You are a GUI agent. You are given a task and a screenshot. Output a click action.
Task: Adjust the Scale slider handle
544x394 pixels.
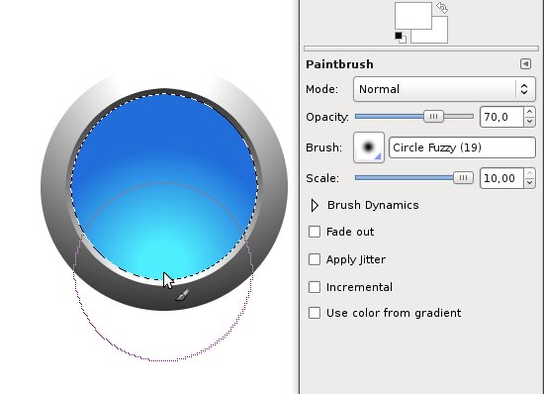pyautogui.click(x=463, y=178)
